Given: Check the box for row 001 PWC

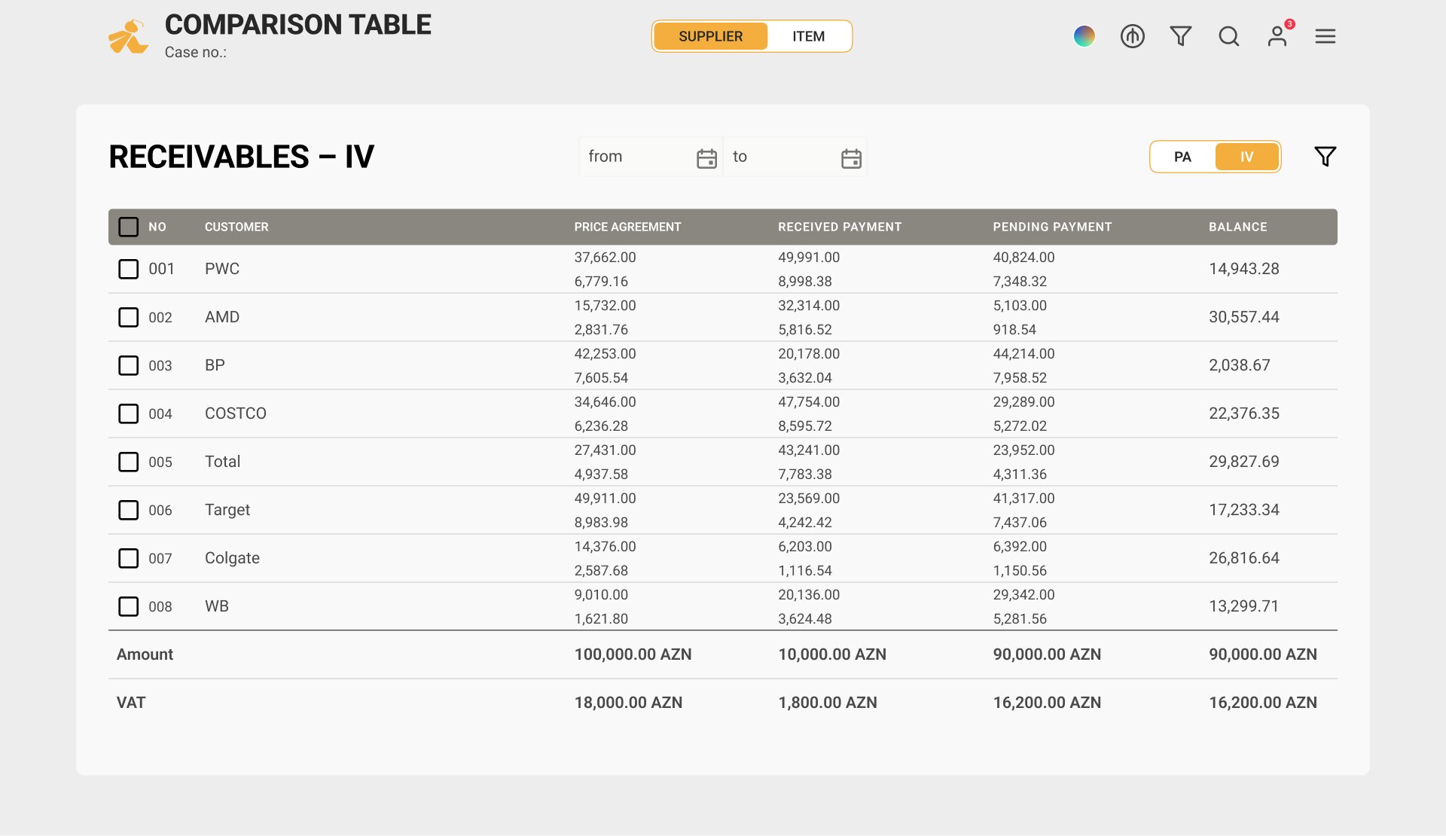Looking at the screenshot, I should (x=129, y=269).
